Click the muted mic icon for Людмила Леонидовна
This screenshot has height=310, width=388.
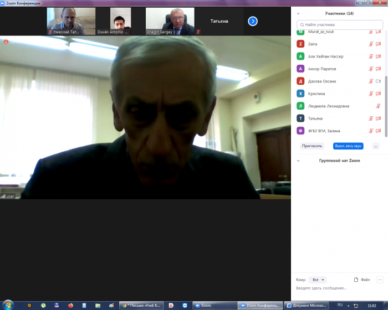379,106
